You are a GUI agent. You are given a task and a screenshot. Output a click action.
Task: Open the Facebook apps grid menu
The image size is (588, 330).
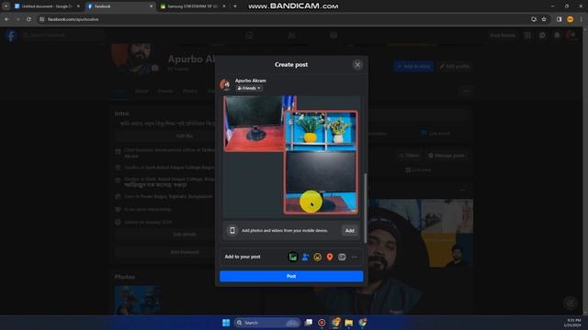(527, 35)
